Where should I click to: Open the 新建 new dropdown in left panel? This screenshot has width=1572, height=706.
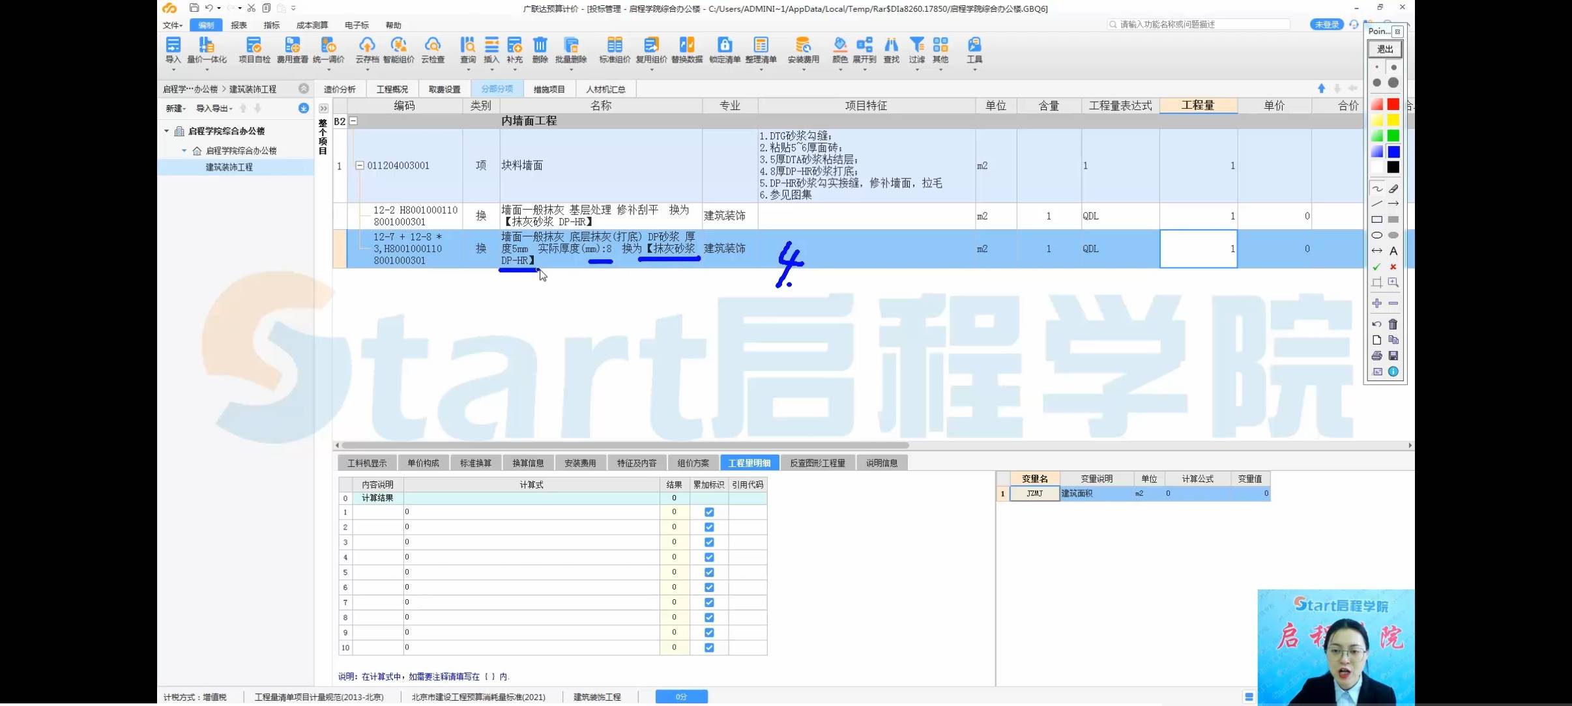tap(175, 108)
